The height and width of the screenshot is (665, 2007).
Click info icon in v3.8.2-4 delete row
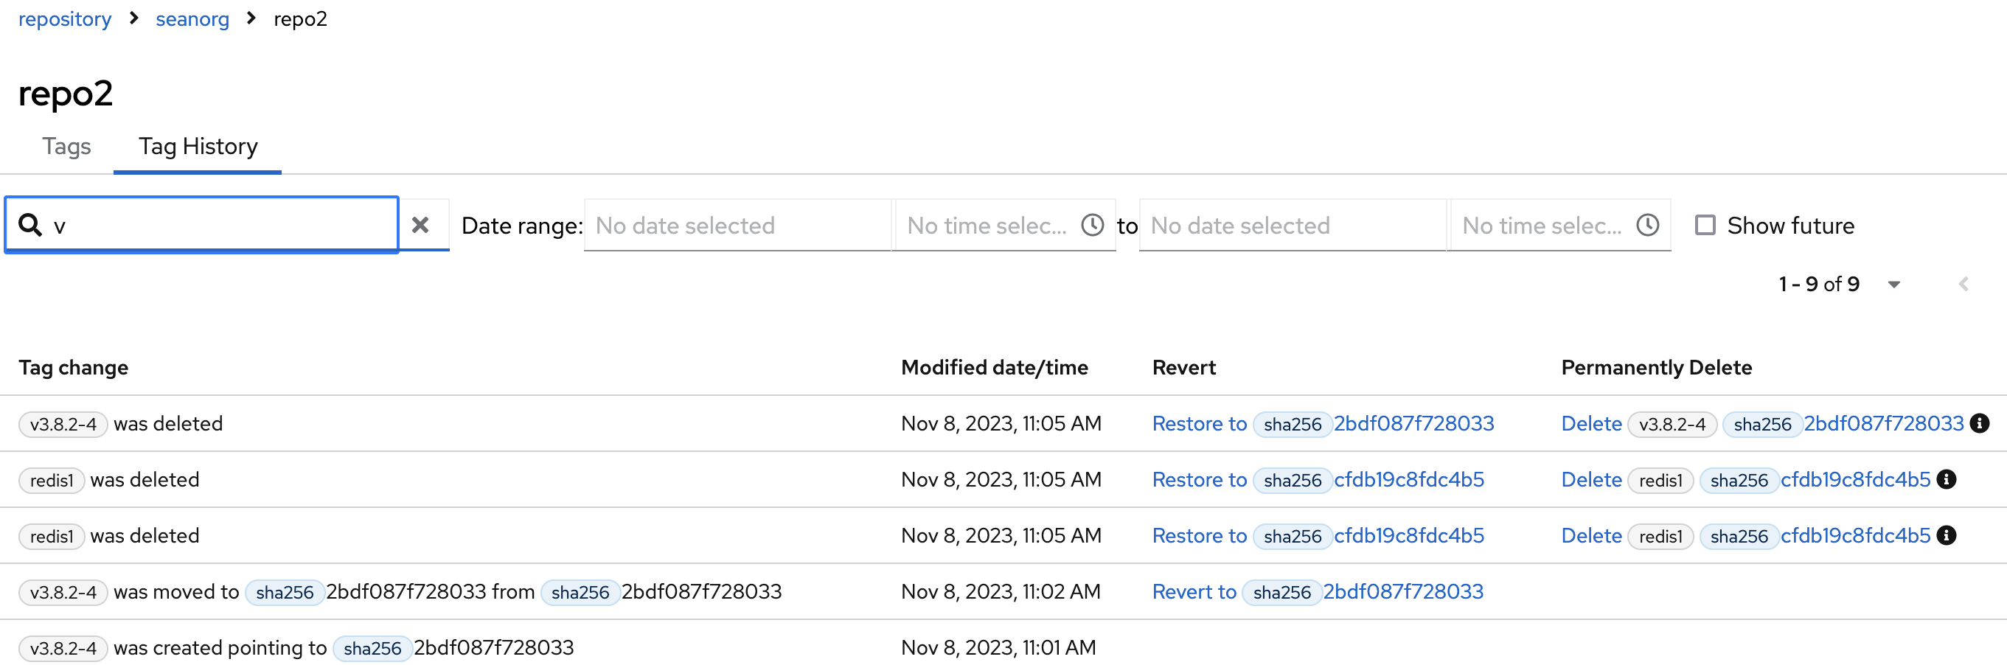pyautogui.click(x=1979, y=423)
